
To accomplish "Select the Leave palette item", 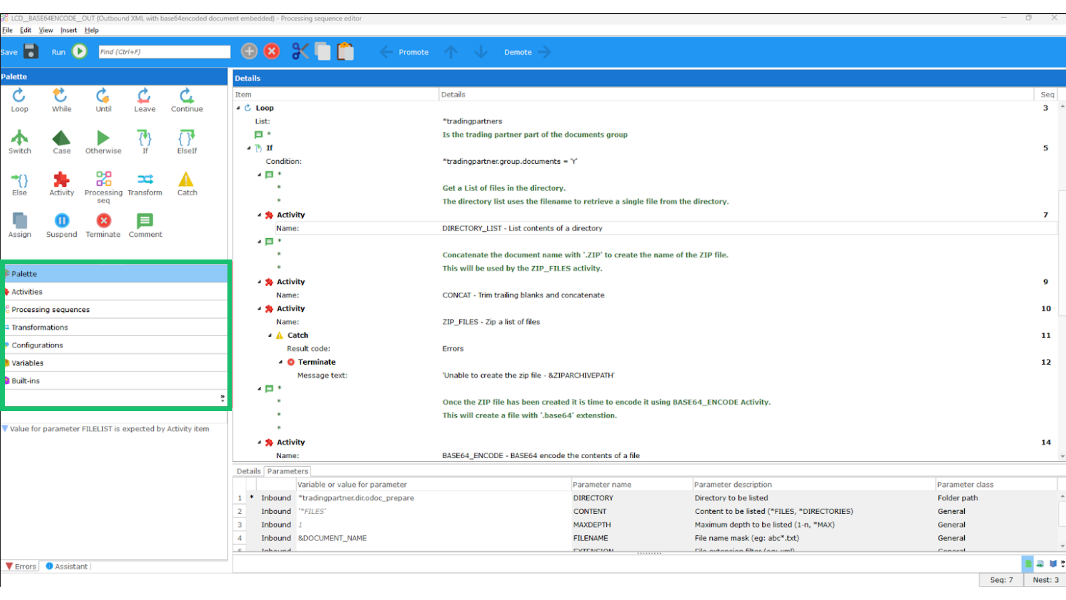I will coord(145,100).
